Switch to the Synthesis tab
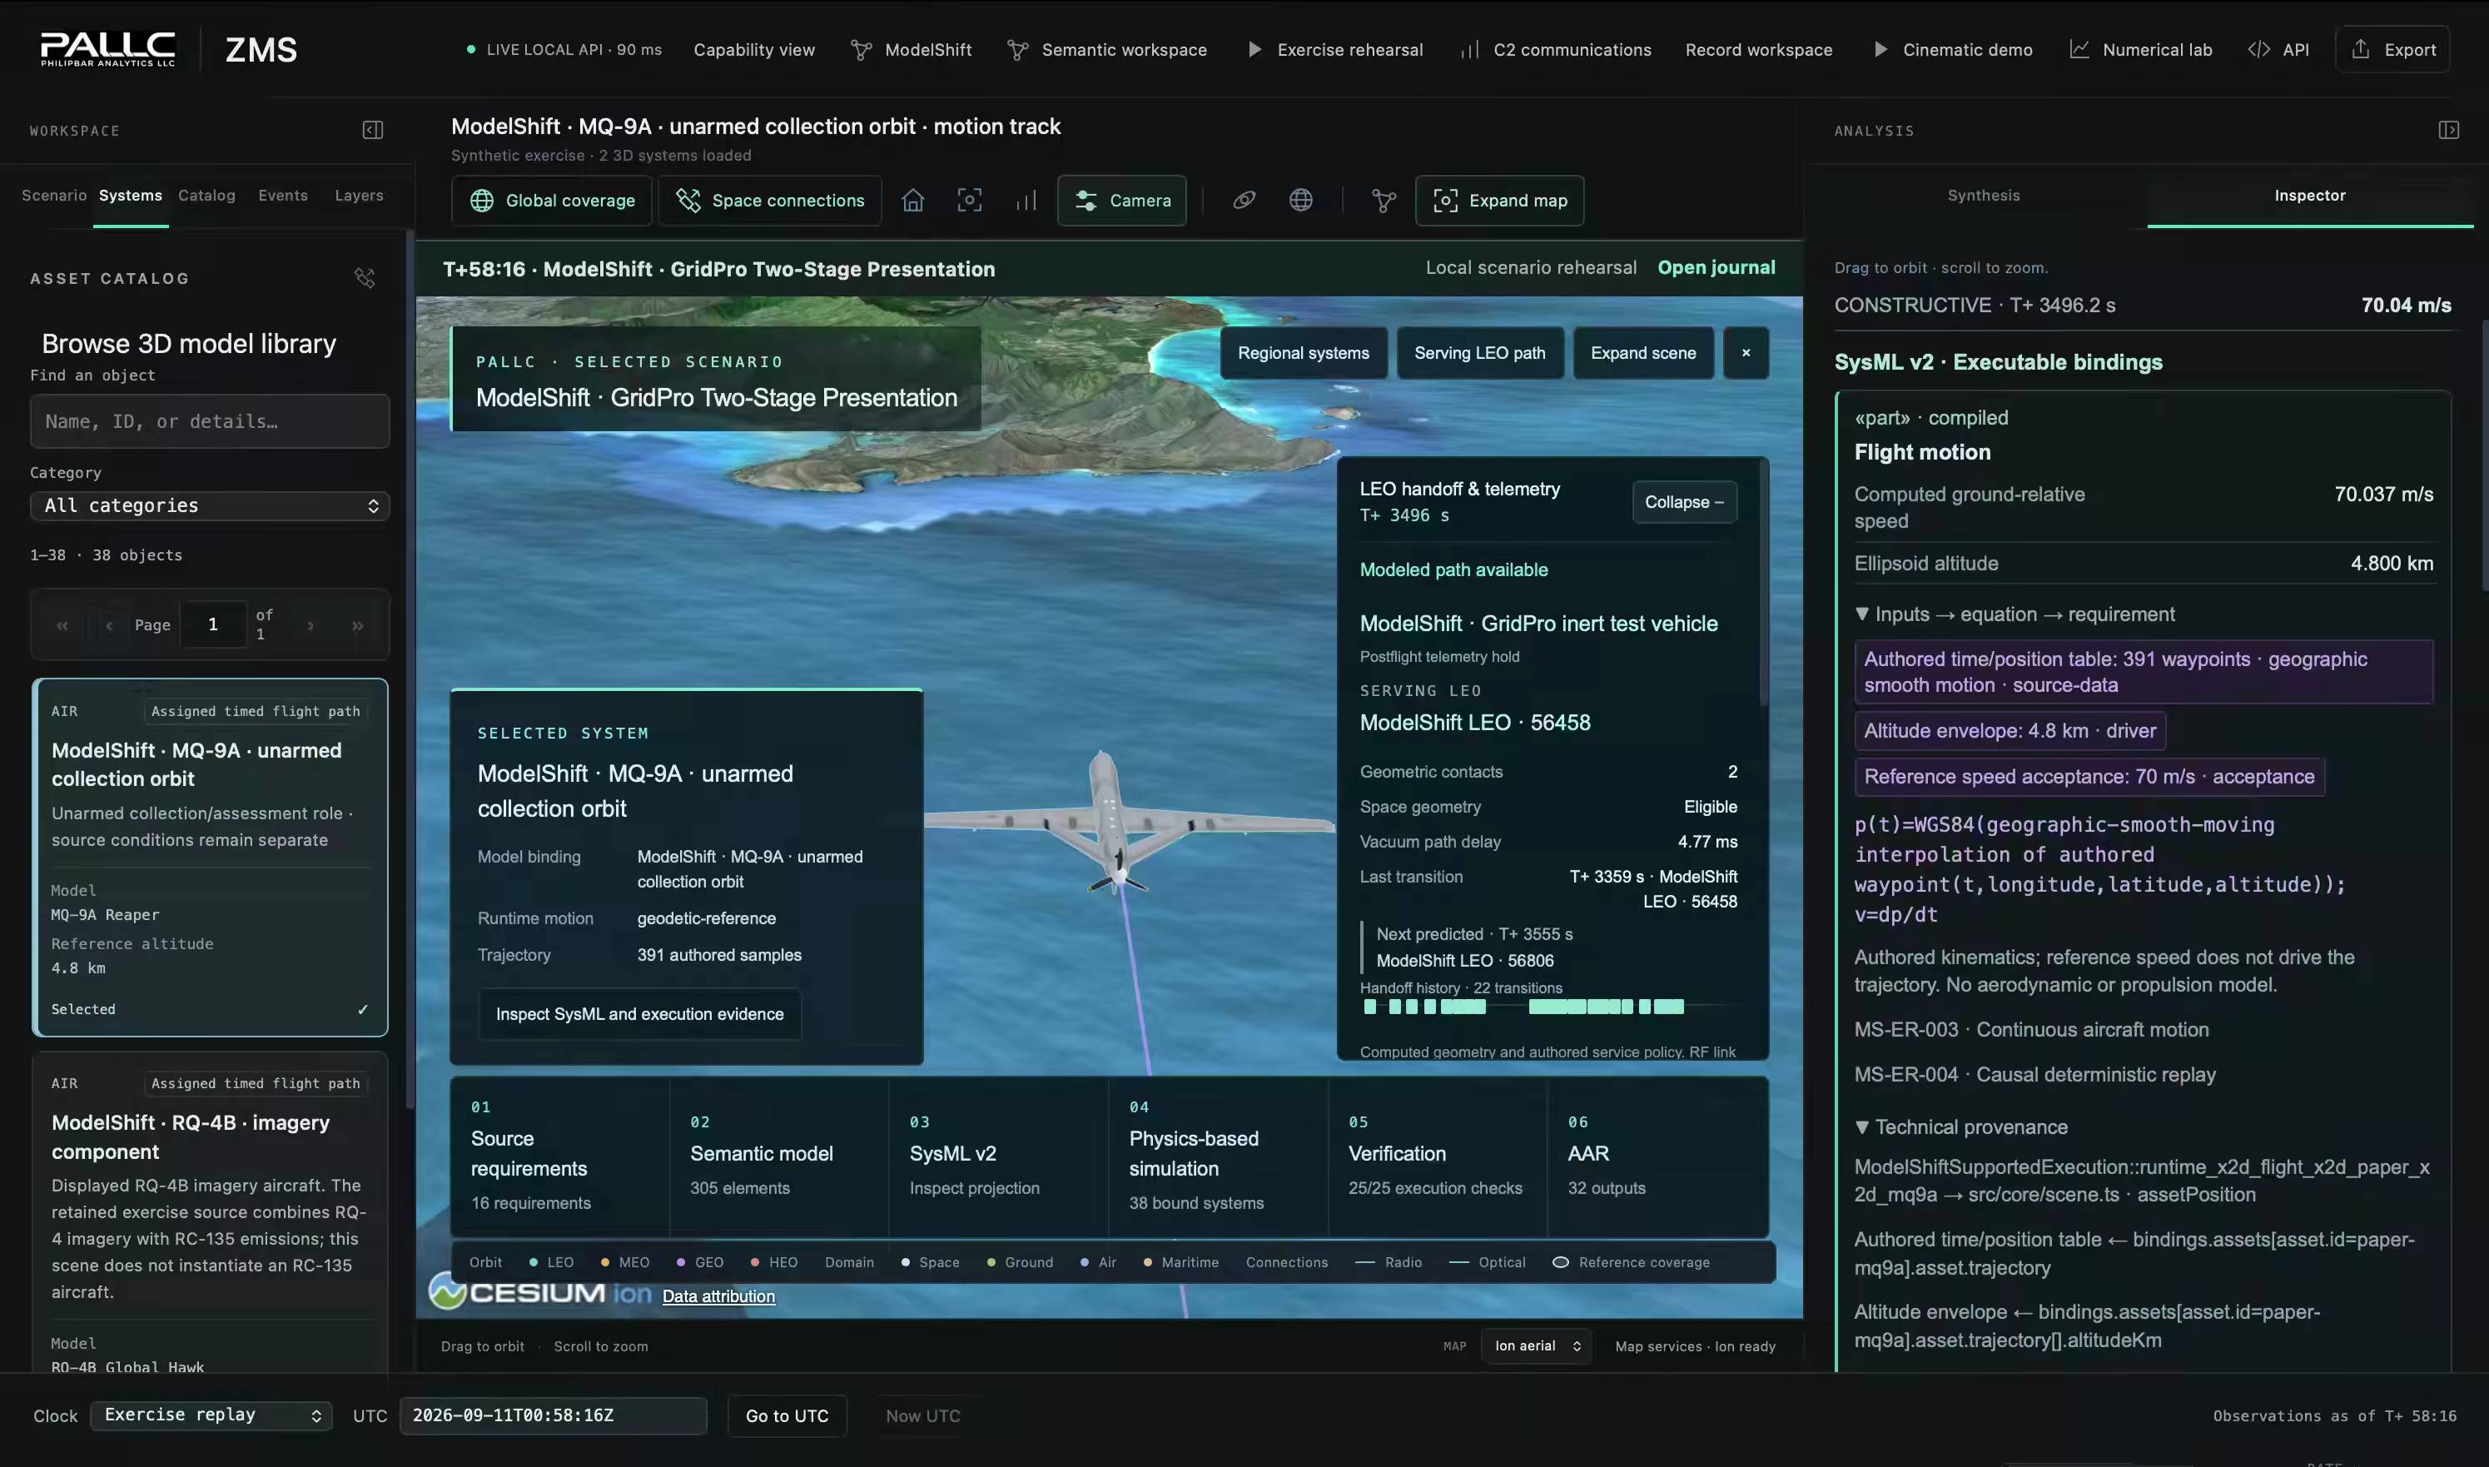Viewport: 2489px width, 1467px height. click(1983, 196)
